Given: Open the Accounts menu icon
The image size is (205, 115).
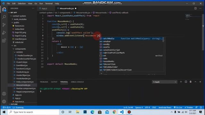Looking at the screenshot, I should coord(4,94).
